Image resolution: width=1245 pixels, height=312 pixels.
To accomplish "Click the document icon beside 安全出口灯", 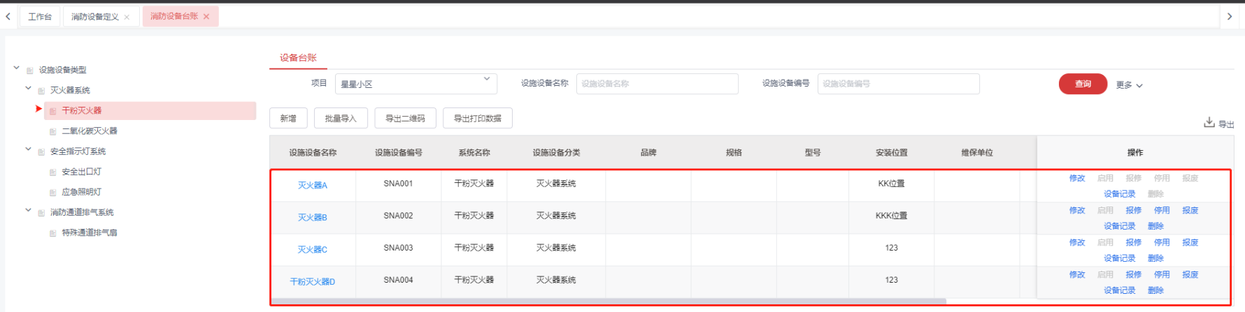I will [53, 172].
